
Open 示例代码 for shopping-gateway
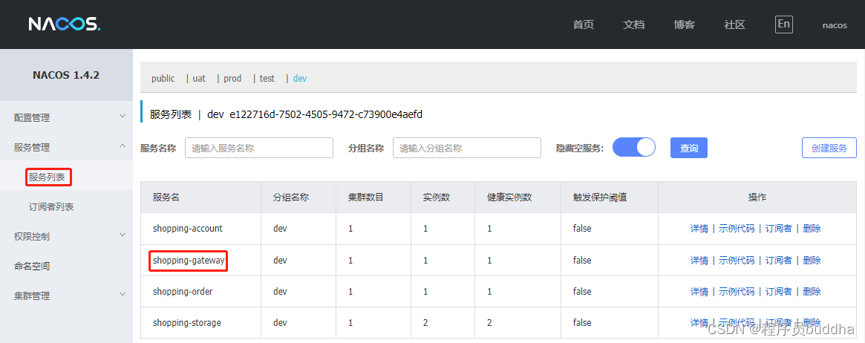click(x=737, y=260)
